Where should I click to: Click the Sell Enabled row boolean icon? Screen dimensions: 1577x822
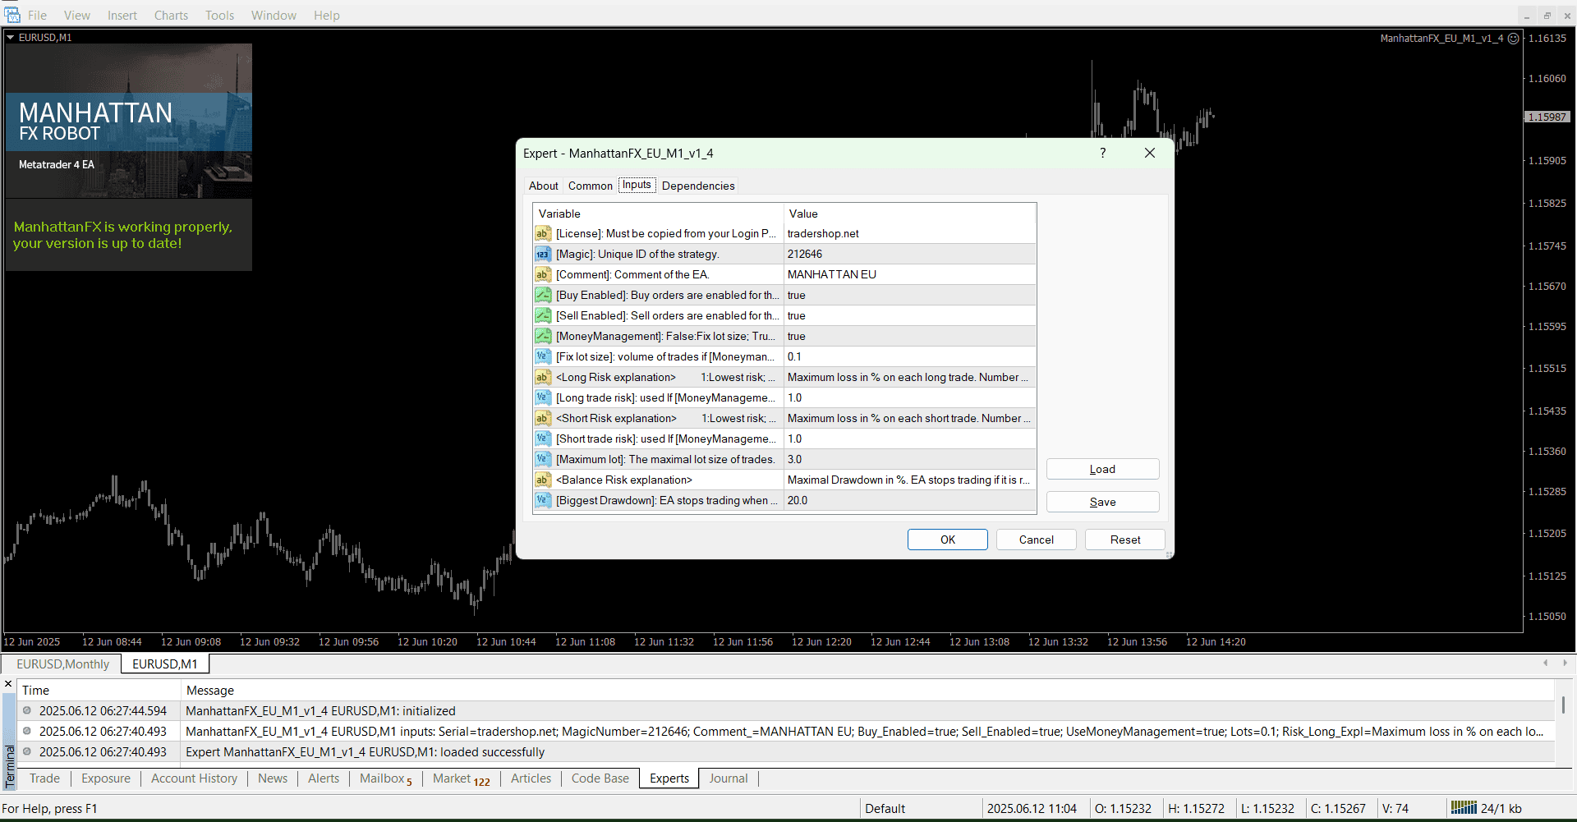pyautogui.click(x=543, y=315)
